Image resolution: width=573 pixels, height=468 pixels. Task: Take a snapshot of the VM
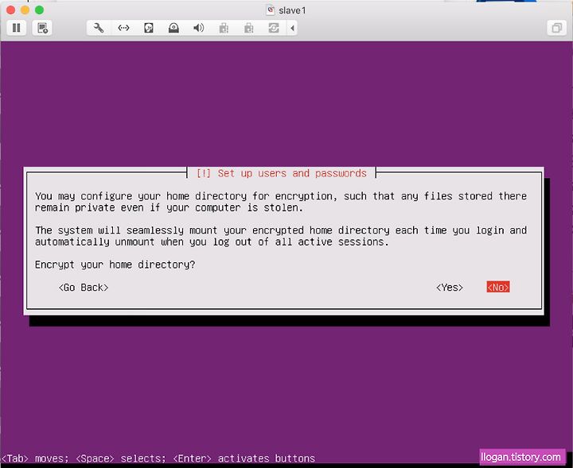[x=42, y=28]
